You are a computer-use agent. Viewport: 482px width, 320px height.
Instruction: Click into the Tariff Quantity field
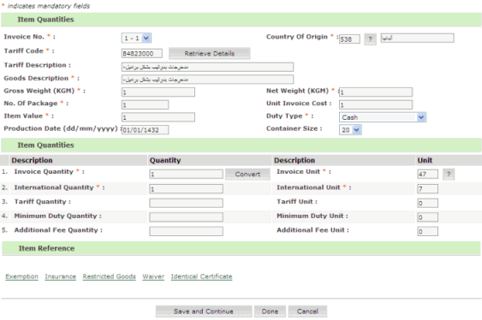pos(187,203)
